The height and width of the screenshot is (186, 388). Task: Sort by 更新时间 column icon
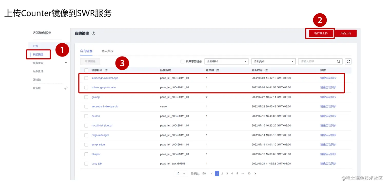coord(266,70)
